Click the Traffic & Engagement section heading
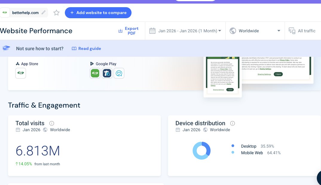 (44, 105)
